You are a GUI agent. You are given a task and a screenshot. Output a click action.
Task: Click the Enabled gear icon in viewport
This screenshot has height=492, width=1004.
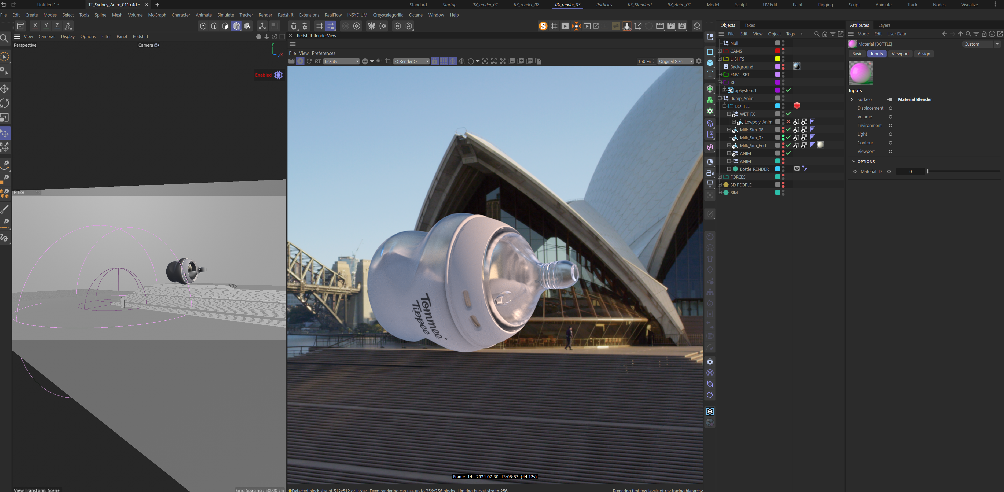pos(278,75)
